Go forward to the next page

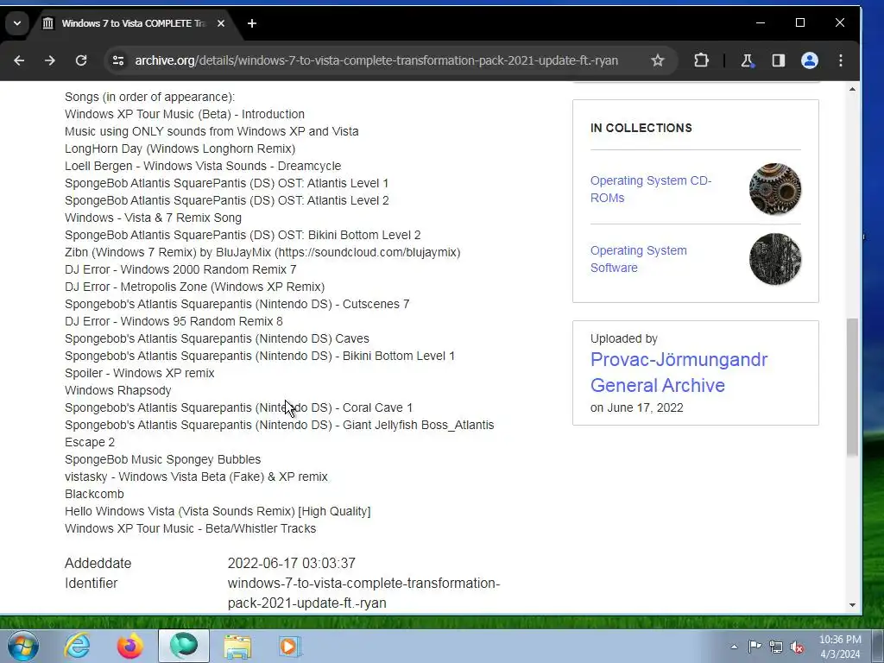click(x=49, y=60)
